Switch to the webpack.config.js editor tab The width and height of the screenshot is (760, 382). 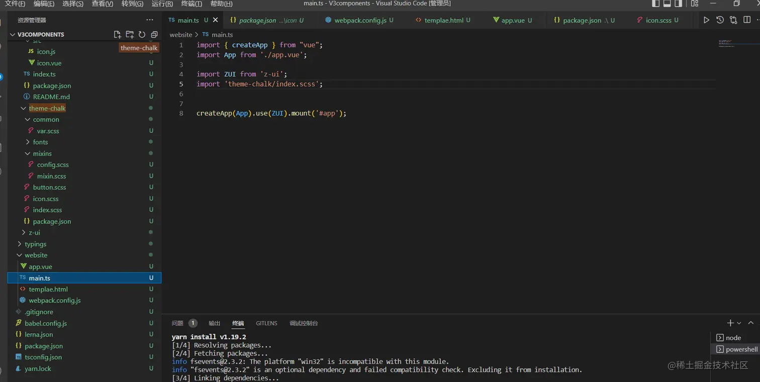359,20
